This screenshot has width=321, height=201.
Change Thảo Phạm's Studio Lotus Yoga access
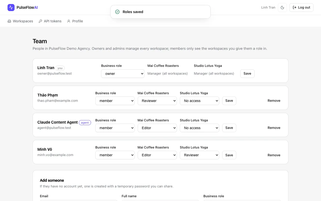pos(199,101)
